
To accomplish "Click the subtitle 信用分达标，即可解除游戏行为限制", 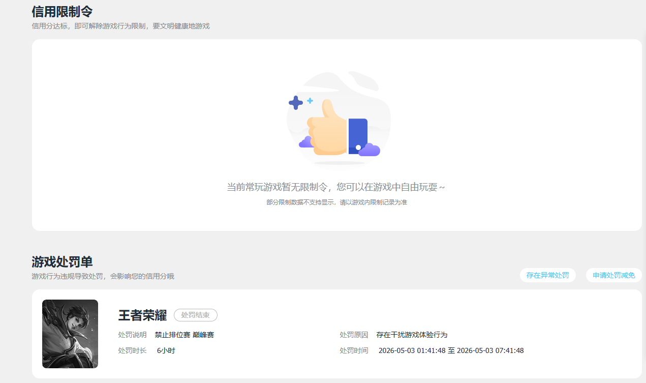I will click(x=88, y=26).
